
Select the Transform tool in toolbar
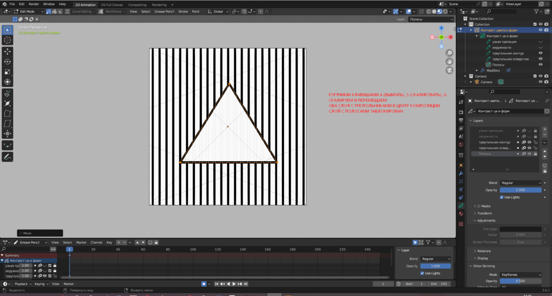7,82
